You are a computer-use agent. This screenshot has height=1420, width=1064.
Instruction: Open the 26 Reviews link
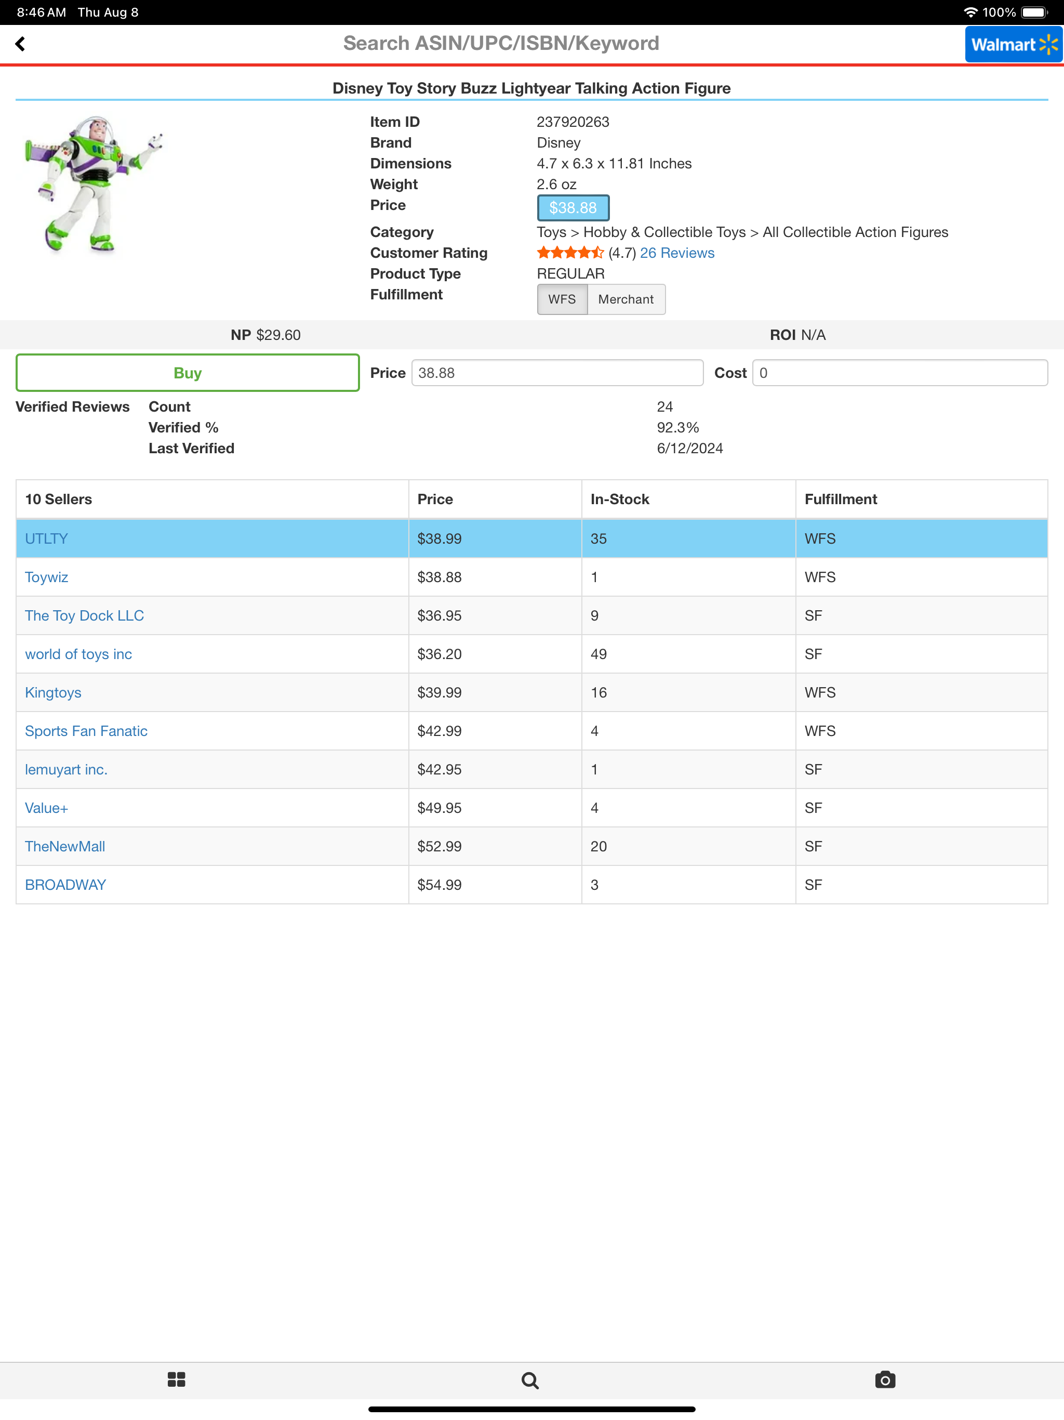677,253
